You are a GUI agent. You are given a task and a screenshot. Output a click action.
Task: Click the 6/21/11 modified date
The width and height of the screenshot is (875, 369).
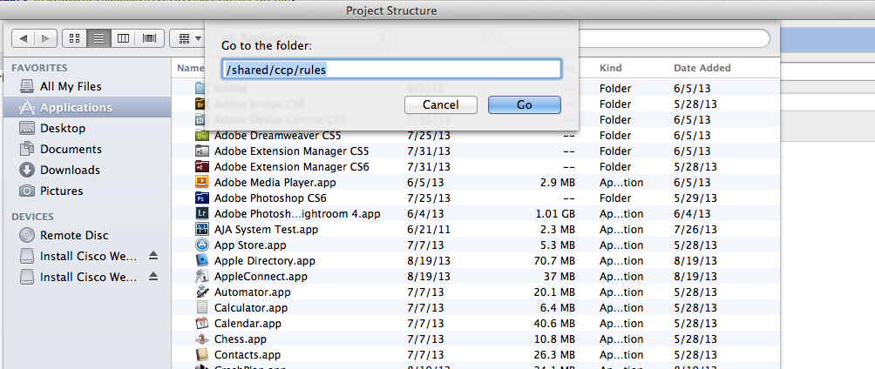pyautogui.click(x=429, y=229)
